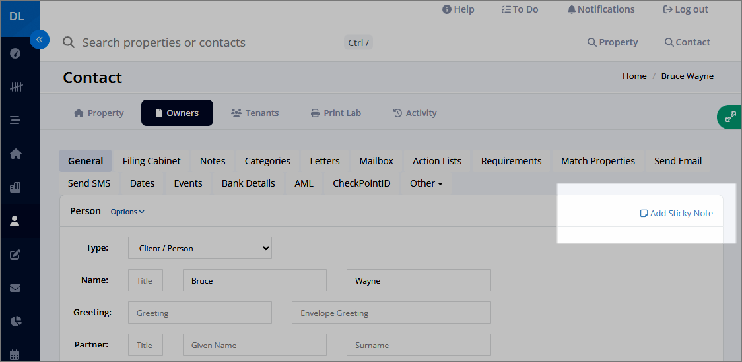
Task: Click the Log out link
Action: point(686,9)
